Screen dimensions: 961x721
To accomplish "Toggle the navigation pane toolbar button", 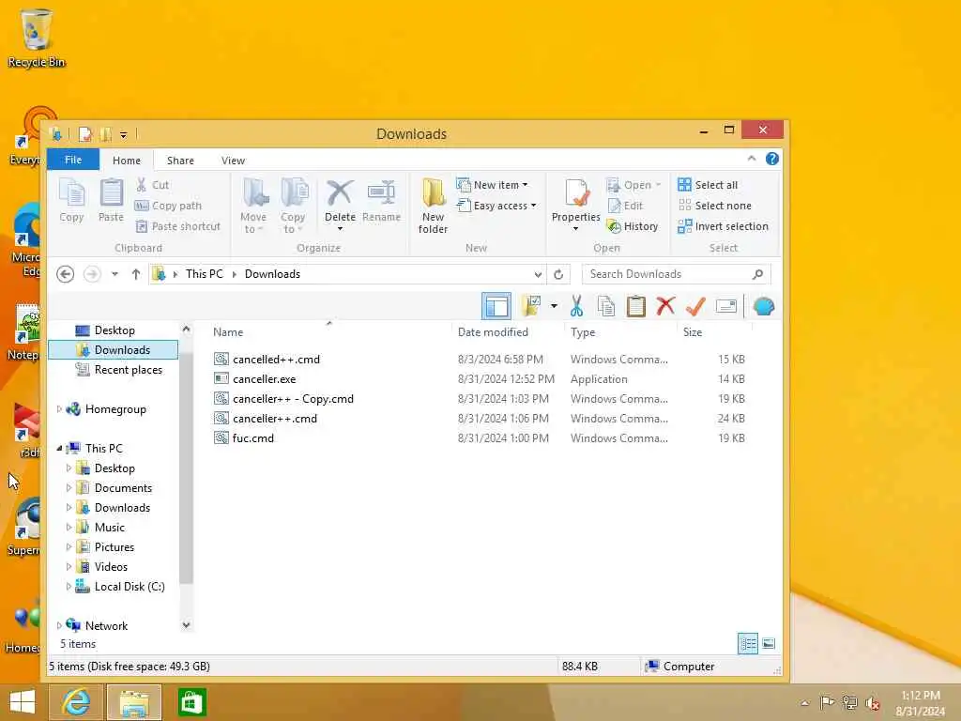I will 496,306.
